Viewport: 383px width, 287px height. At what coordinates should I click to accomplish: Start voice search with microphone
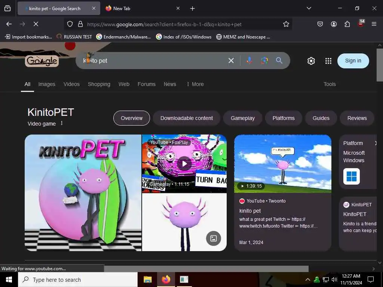tap(249, 61)
